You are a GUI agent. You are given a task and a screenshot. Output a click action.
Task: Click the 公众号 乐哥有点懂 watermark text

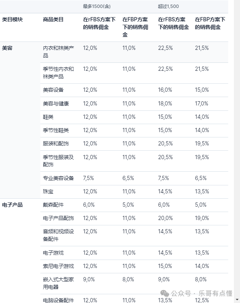click(202, 293)
